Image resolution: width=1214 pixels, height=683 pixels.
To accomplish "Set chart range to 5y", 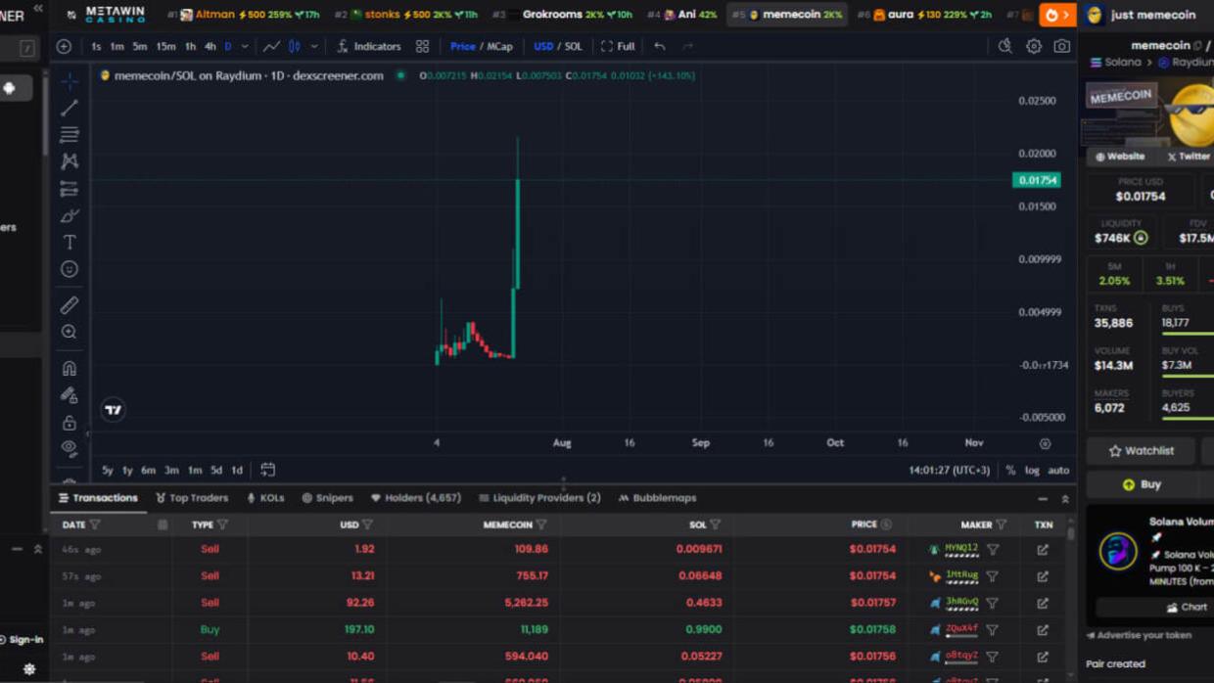I will pos(108,471).
